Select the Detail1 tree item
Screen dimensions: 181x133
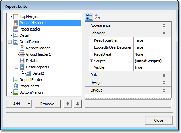32,61
